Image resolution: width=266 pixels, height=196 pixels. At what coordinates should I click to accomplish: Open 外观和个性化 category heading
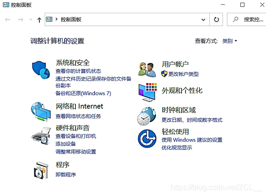182,90
